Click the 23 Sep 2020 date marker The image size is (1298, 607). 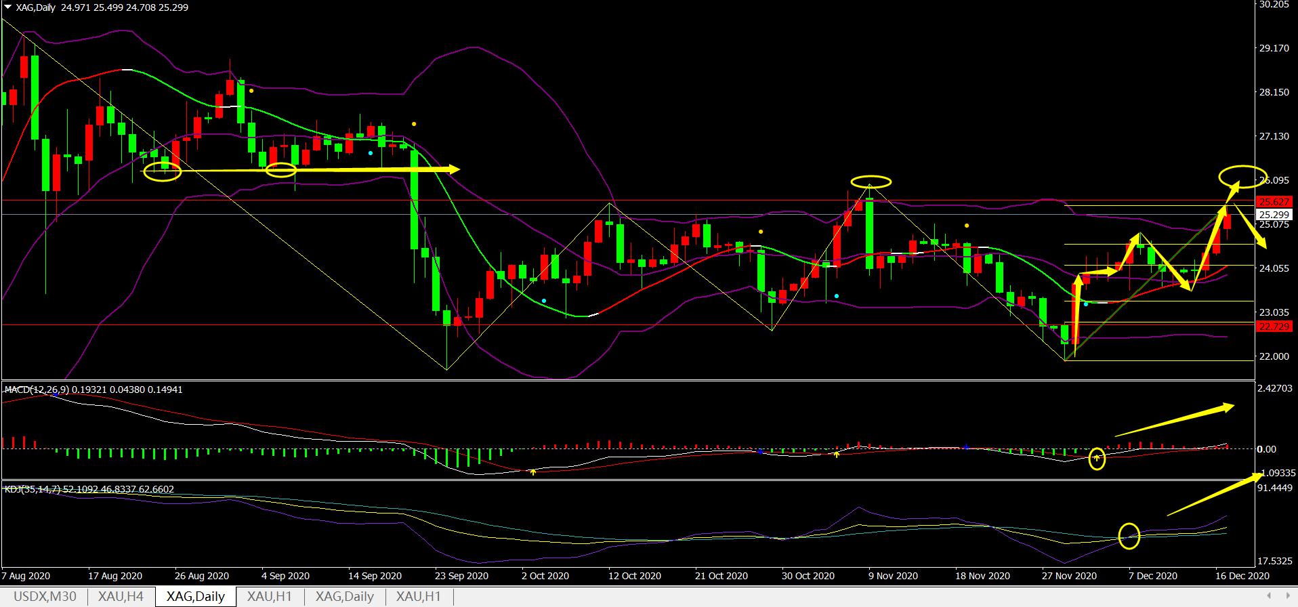tap(460, 576)
